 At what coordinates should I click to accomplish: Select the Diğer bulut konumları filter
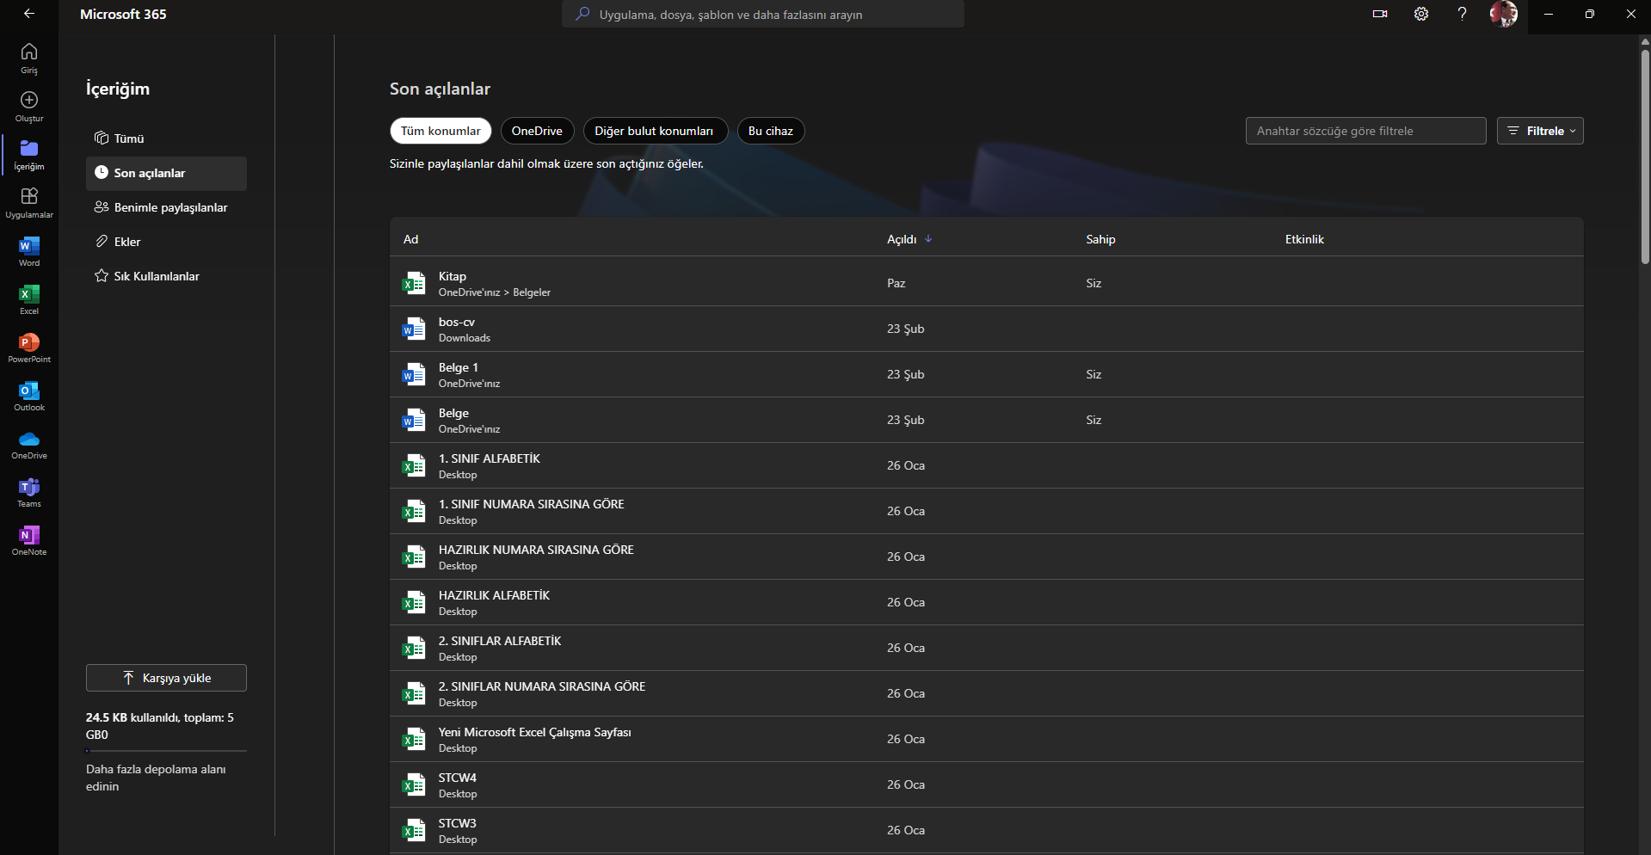coord(655,131)
